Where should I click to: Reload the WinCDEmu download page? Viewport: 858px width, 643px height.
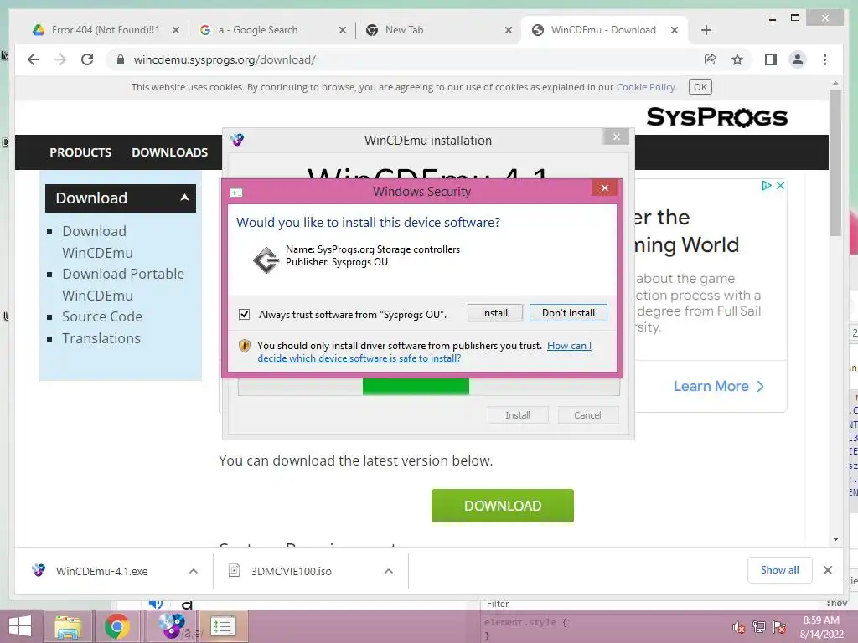point(87,59)
